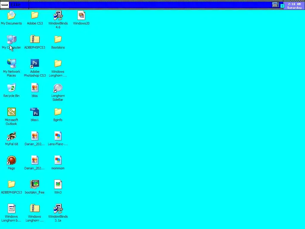Click the first task button beside system menu

click(x=19, y=5)
